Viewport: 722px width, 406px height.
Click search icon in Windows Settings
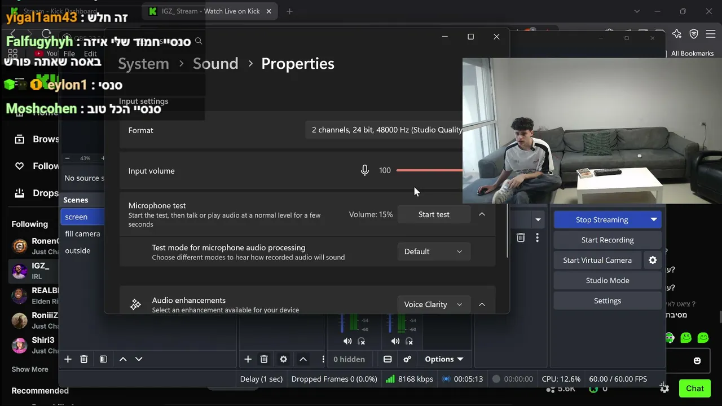pos(199,41)
